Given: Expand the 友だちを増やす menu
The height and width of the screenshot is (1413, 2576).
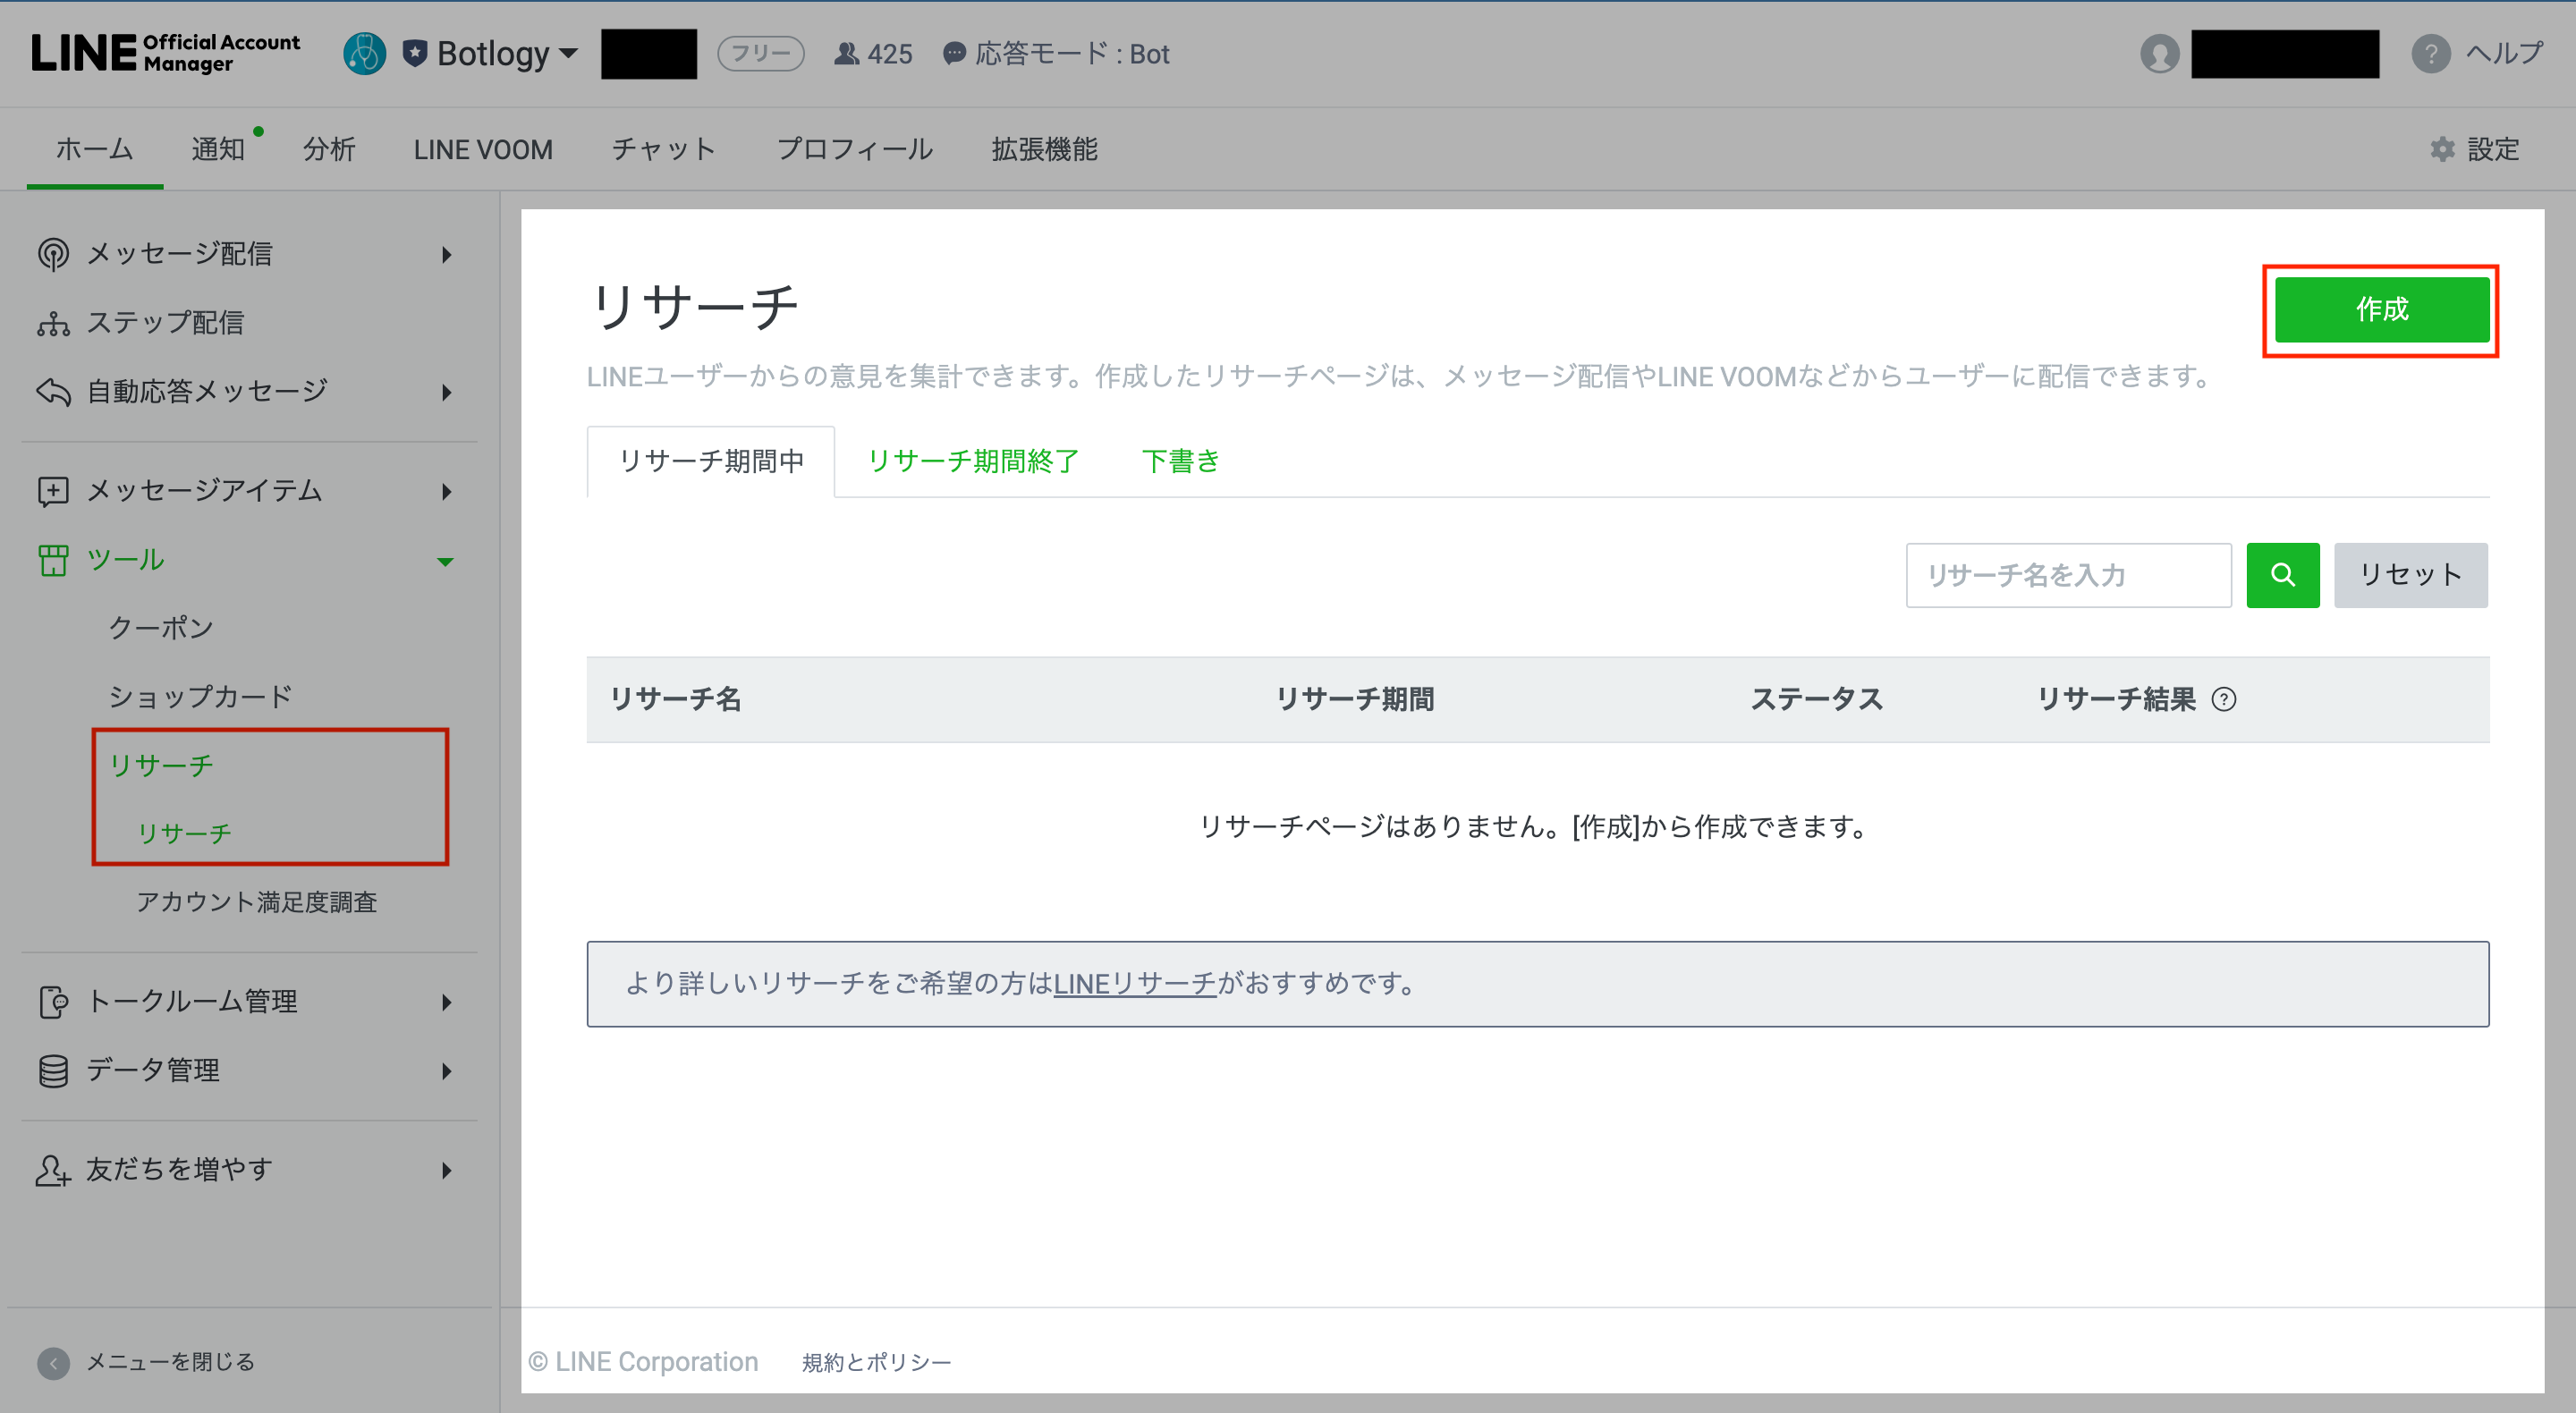Looking at the screenshot, I should pos(446,1170).
